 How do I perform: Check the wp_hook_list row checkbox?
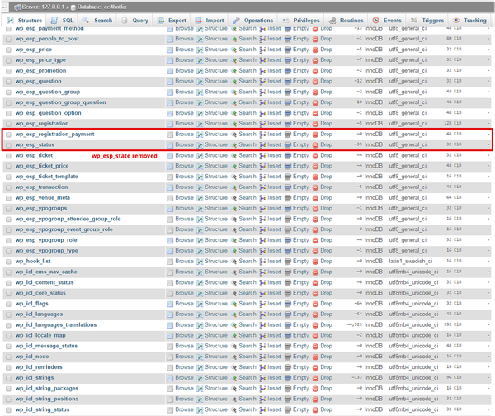tap(8, 262)
